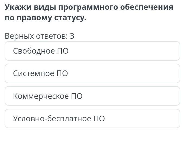Mark Условно-бесплатное ПО as correct answer
190x143 pixels.
[x=92, y=119]
